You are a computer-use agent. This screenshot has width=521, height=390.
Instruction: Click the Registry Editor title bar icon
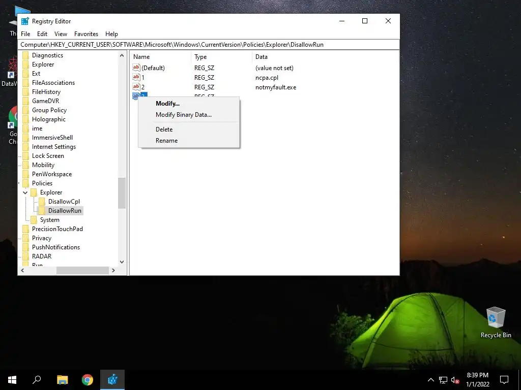click(x=25, y=21)
